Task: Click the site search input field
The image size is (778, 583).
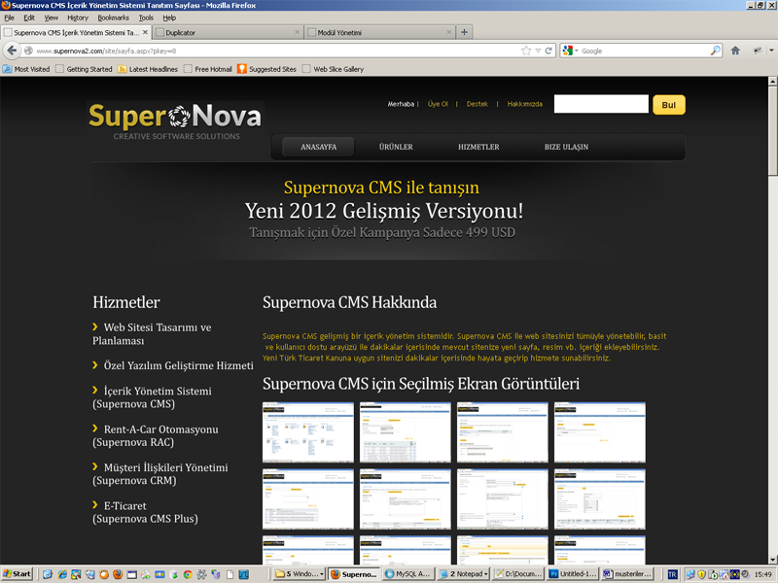Action: click(601, 104)
